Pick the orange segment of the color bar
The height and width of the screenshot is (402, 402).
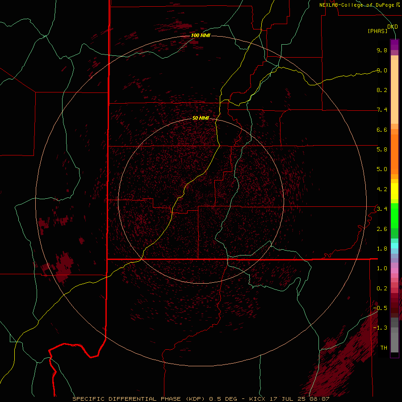394,154
